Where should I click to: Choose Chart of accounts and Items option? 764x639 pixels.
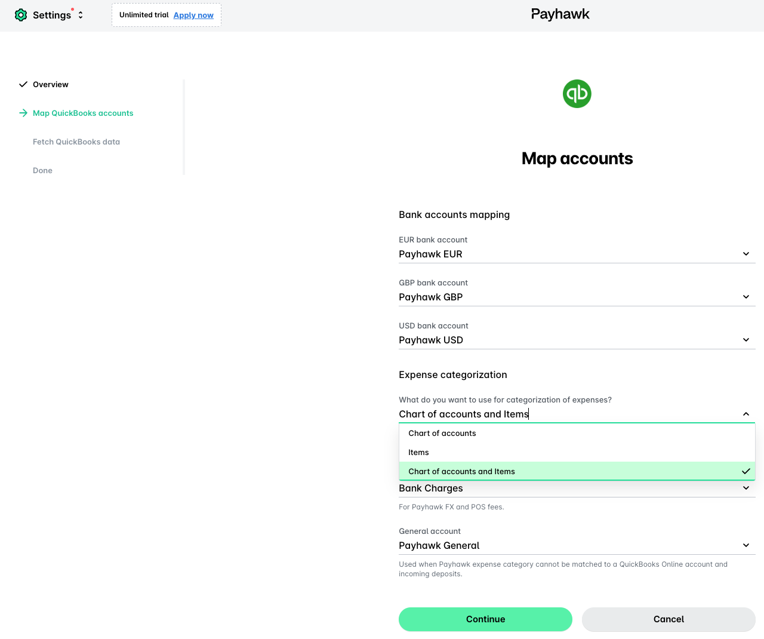click(x=577, y=471)
